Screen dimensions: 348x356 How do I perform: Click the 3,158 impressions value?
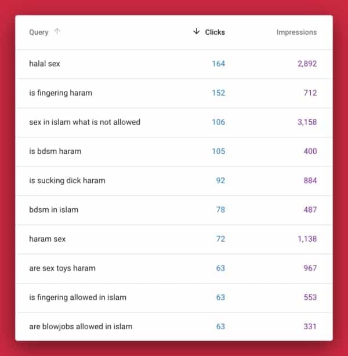[x=307, y=122]
